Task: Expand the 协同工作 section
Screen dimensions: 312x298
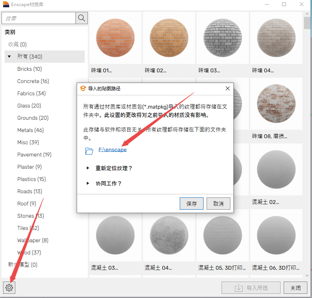Action: (88, 184)
